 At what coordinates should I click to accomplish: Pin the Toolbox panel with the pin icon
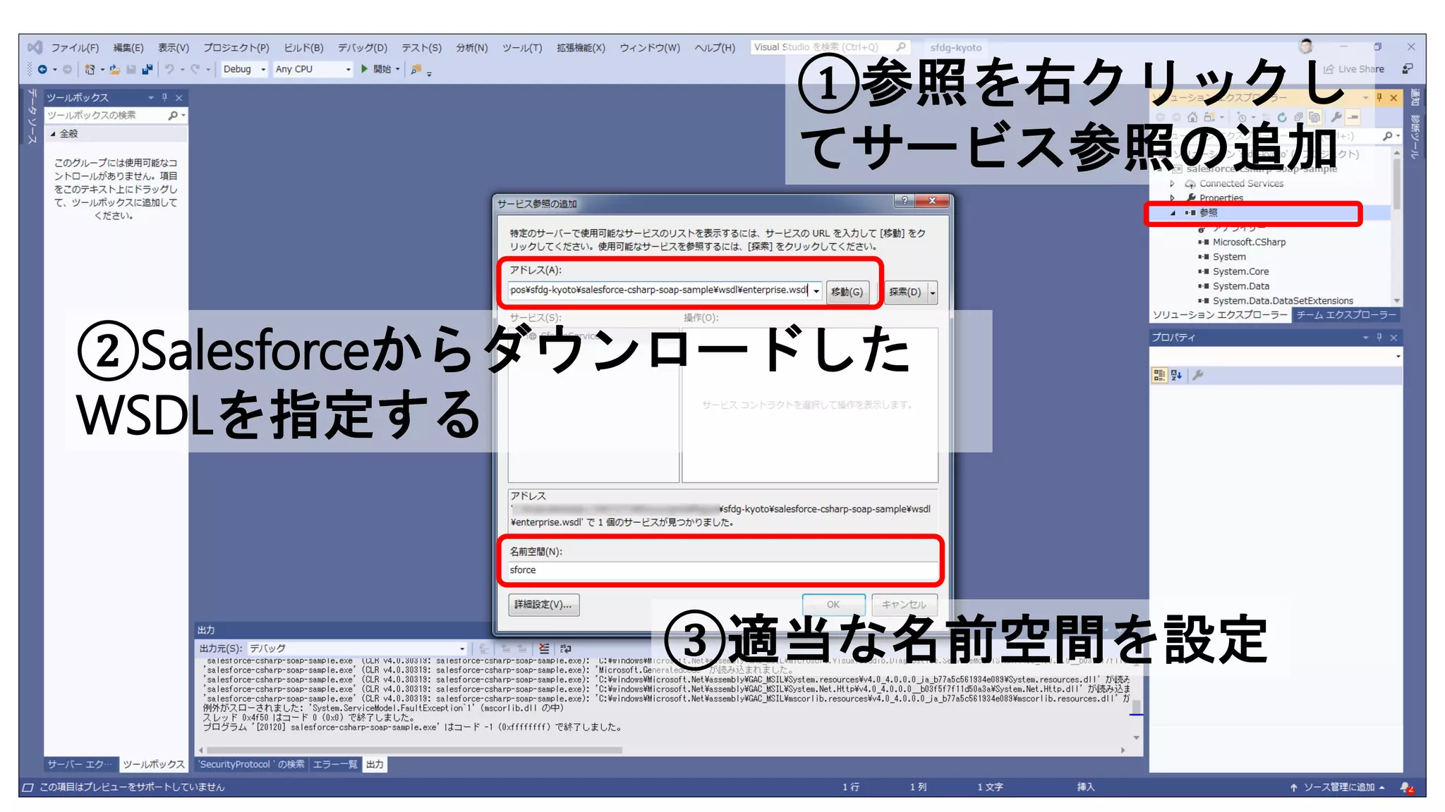[164, 97]
